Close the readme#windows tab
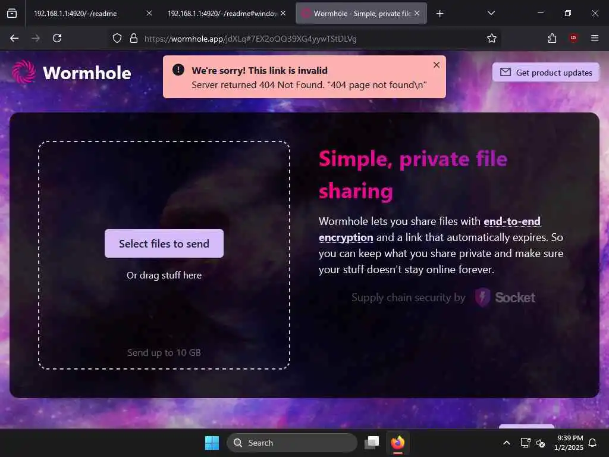 [283, 13]
